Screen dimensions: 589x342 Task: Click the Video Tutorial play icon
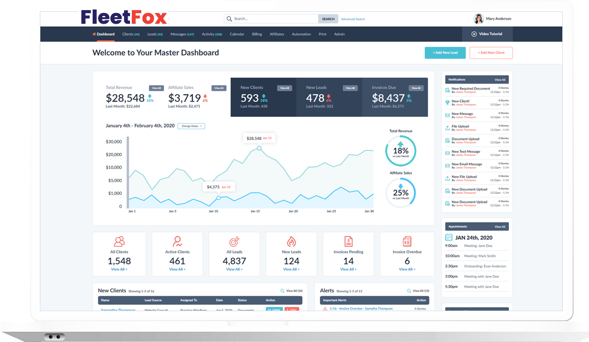(474, 34)
